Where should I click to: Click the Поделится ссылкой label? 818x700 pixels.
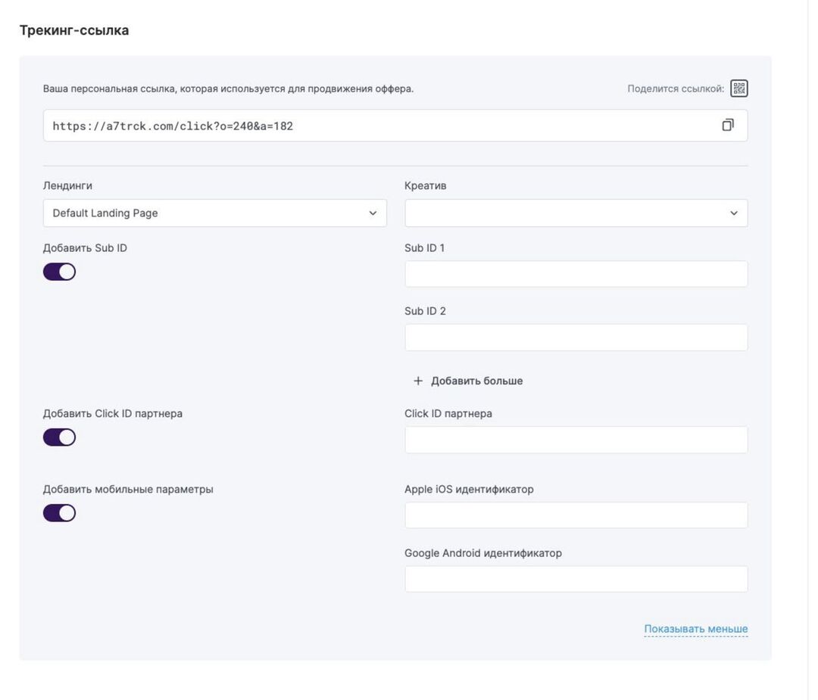(x=676, y=89)
